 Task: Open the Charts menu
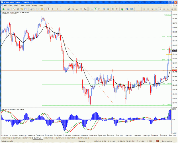coord(22,5)
